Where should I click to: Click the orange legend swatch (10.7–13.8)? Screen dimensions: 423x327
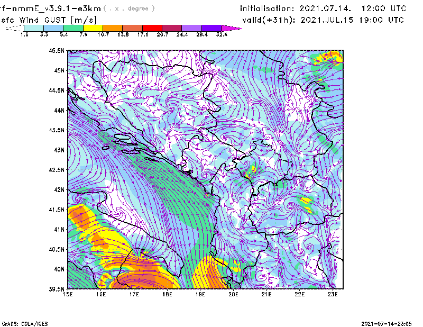113,28
